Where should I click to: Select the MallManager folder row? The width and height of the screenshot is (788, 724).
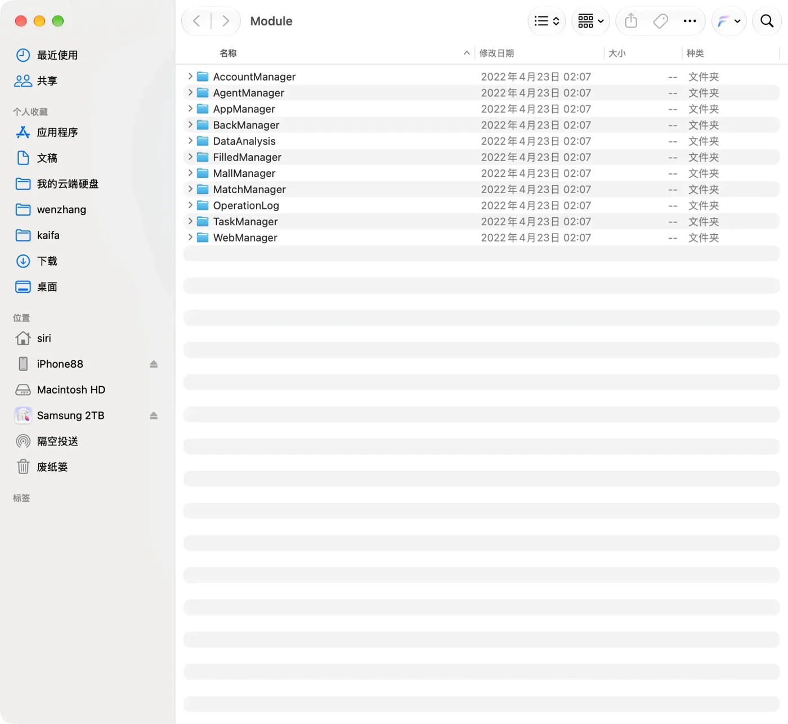(x=481, y=173)
